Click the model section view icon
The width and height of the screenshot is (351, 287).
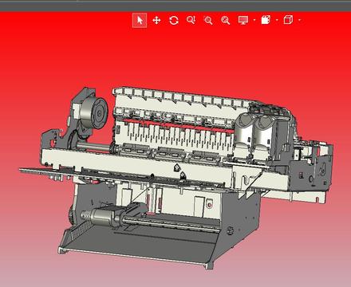tap(266, 20)
